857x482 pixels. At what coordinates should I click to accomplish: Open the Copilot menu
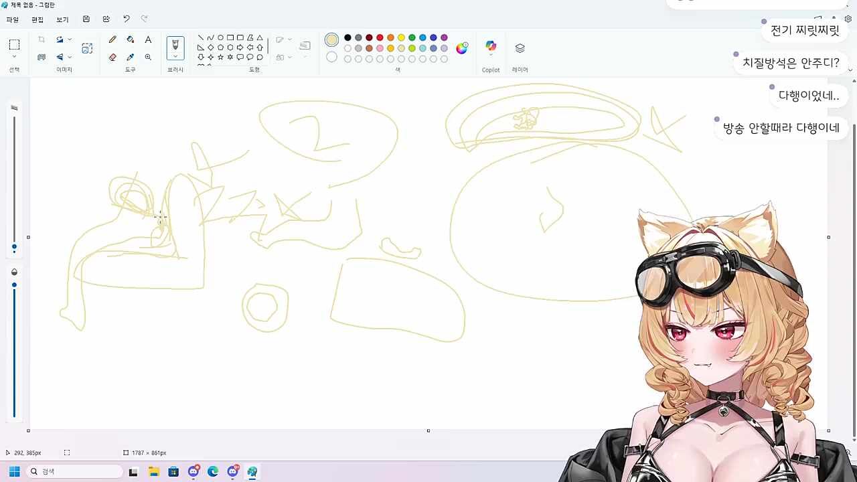tap(491, 47)
